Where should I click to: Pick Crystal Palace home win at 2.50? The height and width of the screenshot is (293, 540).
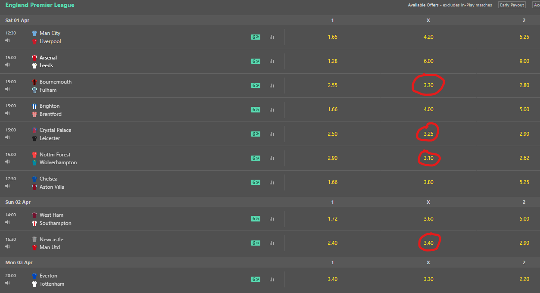(332, 134)
